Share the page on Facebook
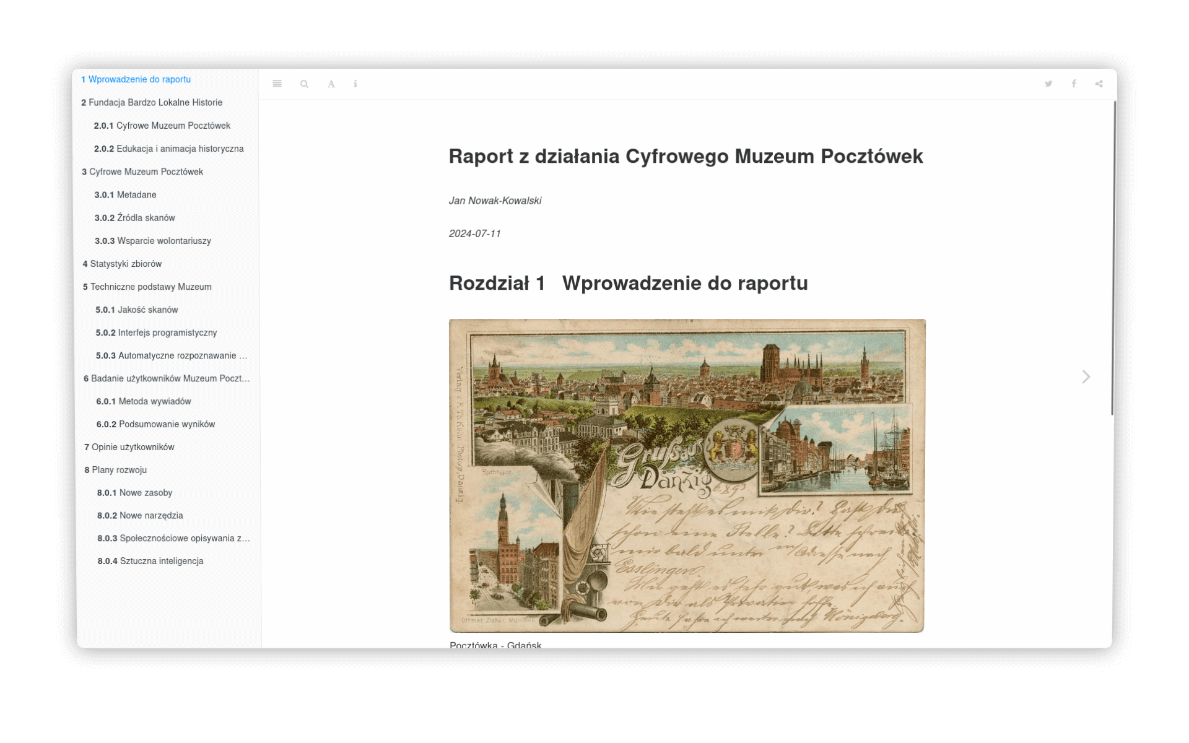This screenshot has width=1189, height=743. [1074, 84]
